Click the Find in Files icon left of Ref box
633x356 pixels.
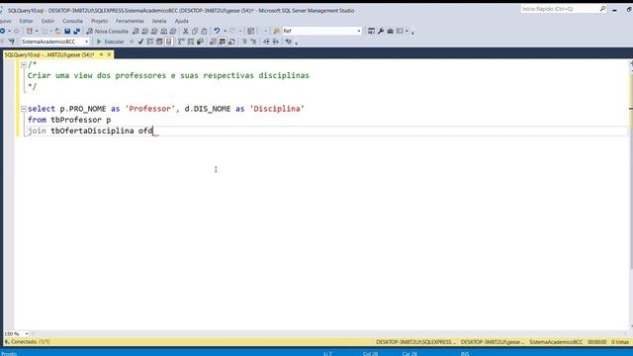click(277, 31)
